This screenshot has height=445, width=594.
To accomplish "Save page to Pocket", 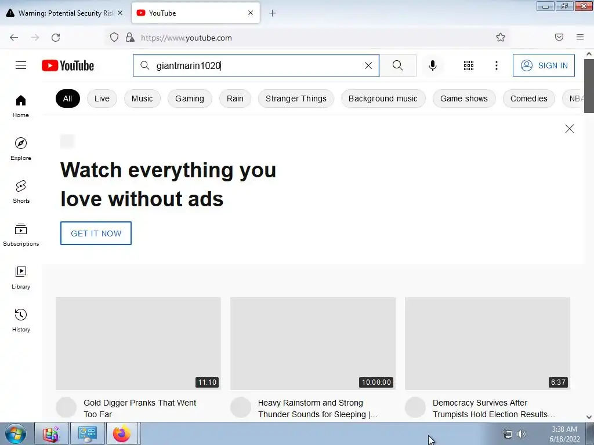I will pyautogui.click(x=559, y=37).
